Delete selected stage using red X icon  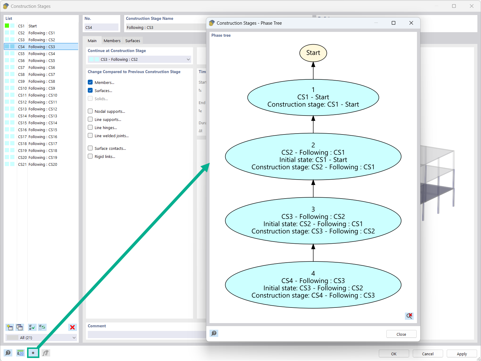point(72,327)
